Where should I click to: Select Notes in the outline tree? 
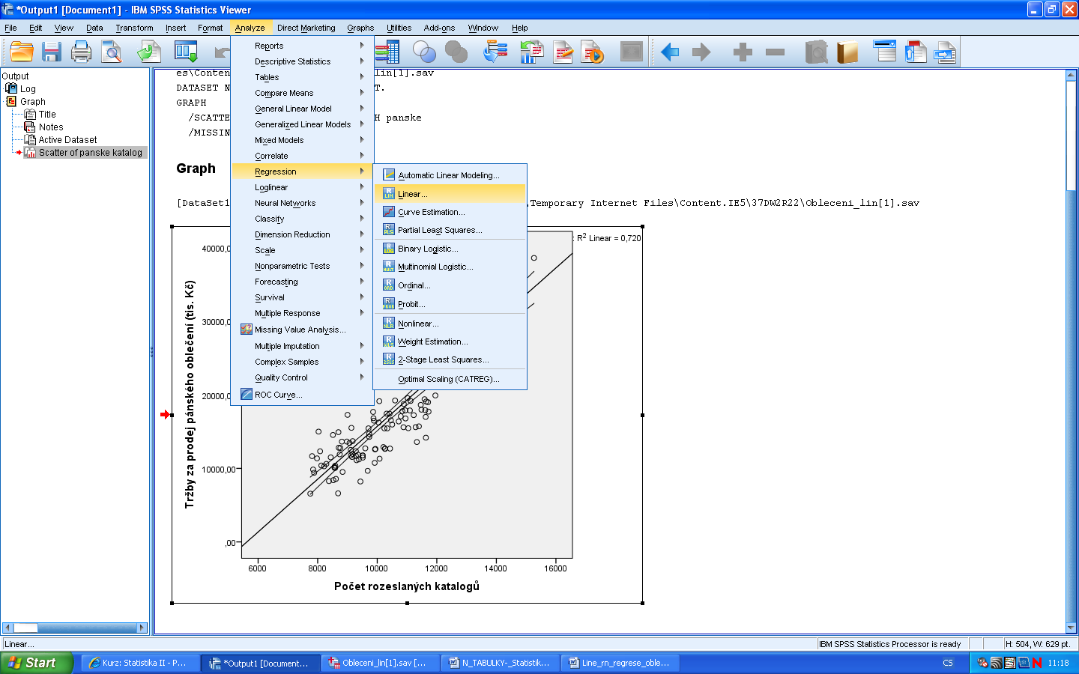click(51, 127)
